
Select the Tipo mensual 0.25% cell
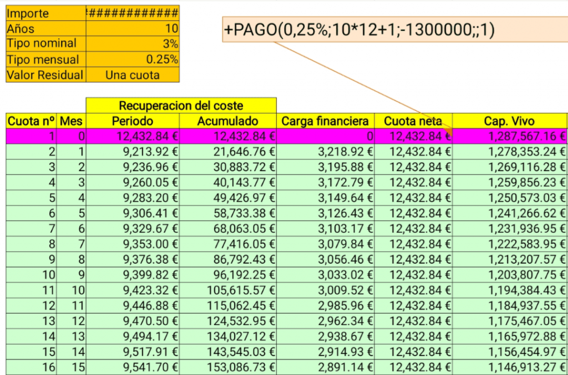(133, 58)
